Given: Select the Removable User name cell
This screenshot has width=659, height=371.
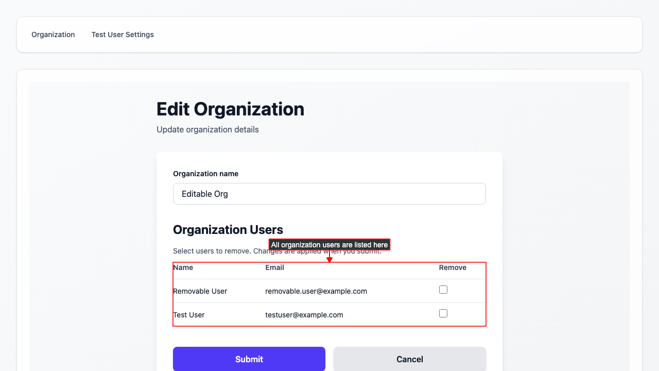Looking at the screenshot, I should coord(200,291).
